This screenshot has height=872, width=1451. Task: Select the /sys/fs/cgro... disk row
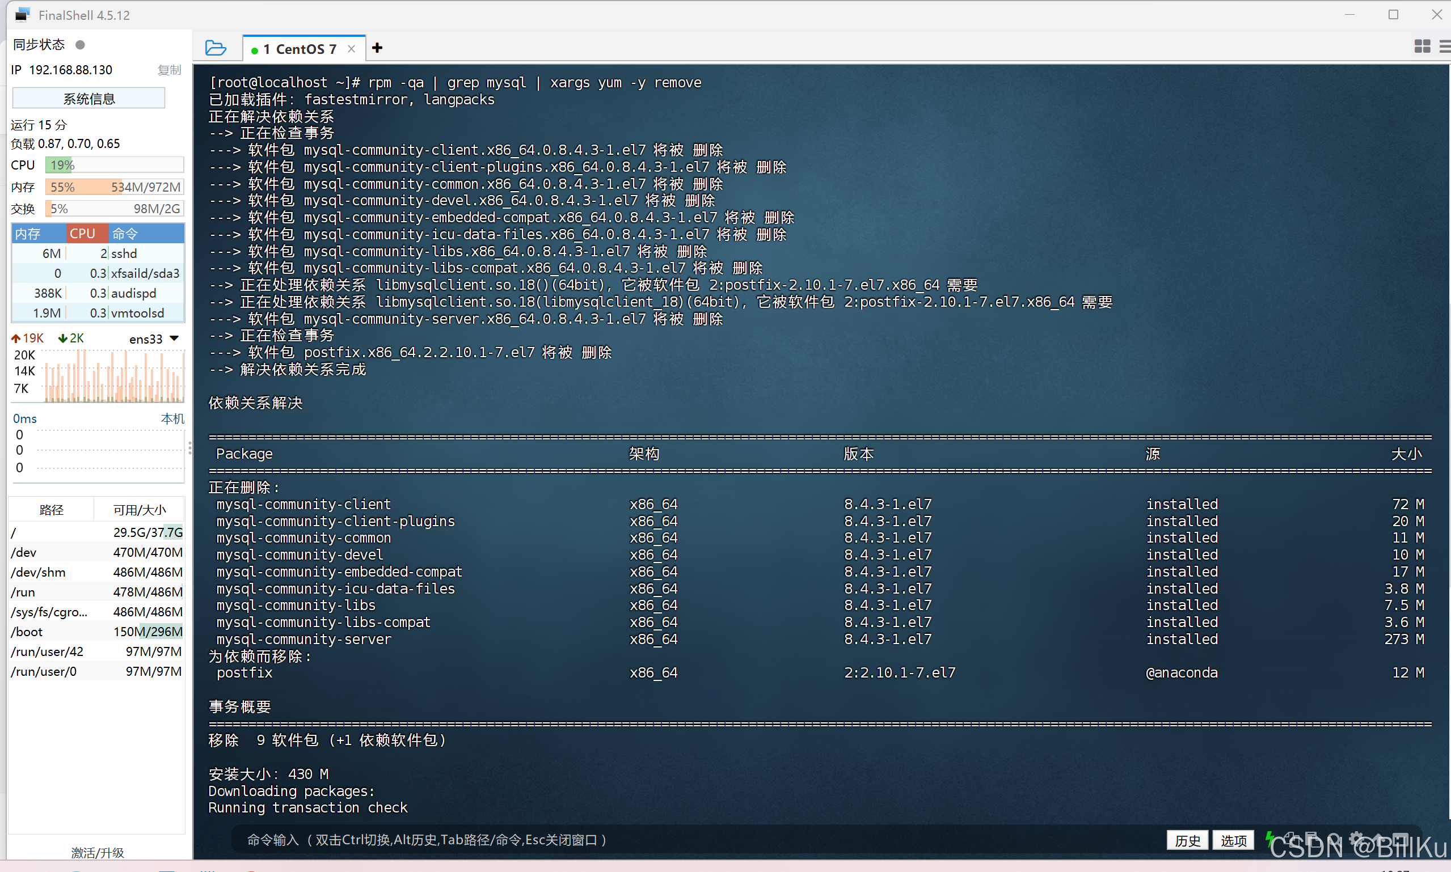pyautogui.click(x=97, y=612)
